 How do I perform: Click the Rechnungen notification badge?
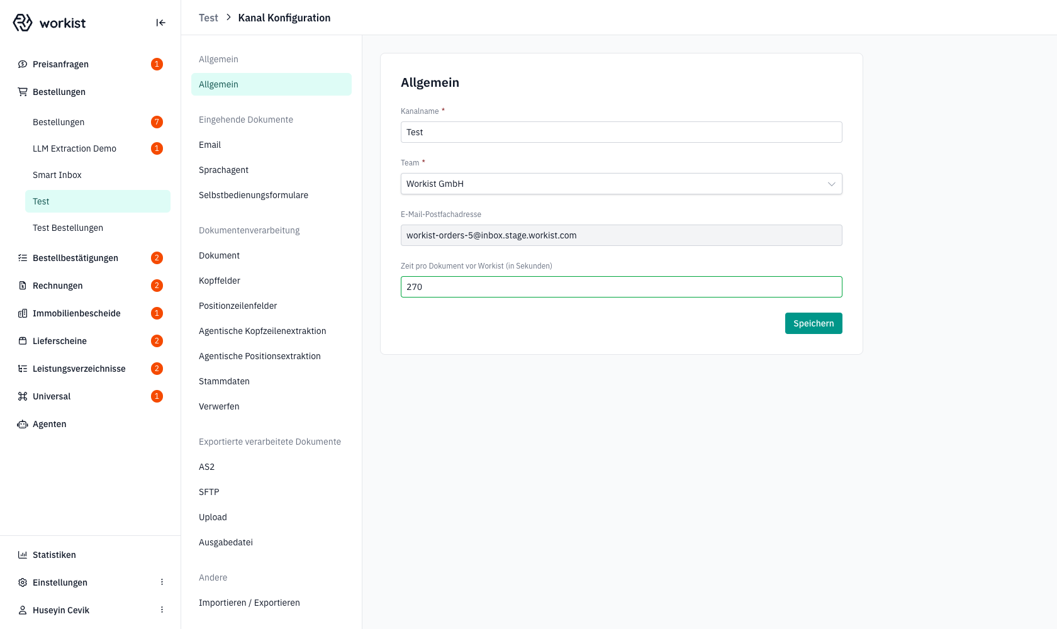(x=157, y=286)
